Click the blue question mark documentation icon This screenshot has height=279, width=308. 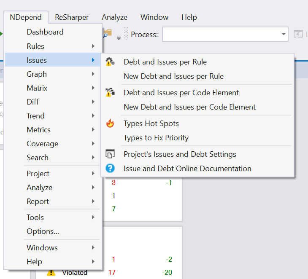tap(110, 168)
